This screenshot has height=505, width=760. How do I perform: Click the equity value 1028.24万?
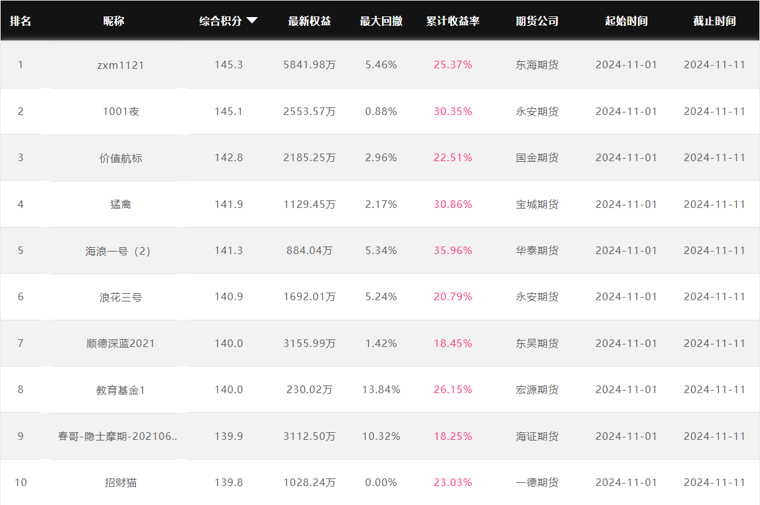(310, 482)
